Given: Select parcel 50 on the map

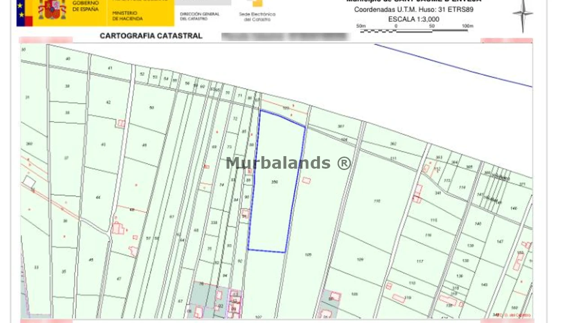Looking at the screenshot, I should 152,108.
